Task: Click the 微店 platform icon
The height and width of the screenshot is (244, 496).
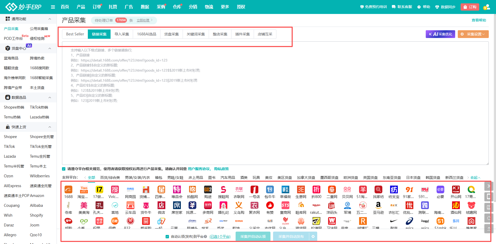Action: [161, 205]
